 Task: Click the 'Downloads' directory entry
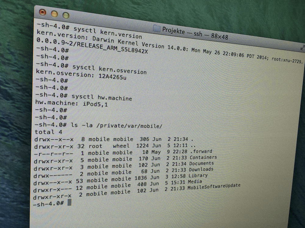coord(201,169)
